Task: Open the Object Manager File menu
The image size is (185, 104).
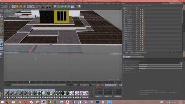Action: tap(126, 6)
